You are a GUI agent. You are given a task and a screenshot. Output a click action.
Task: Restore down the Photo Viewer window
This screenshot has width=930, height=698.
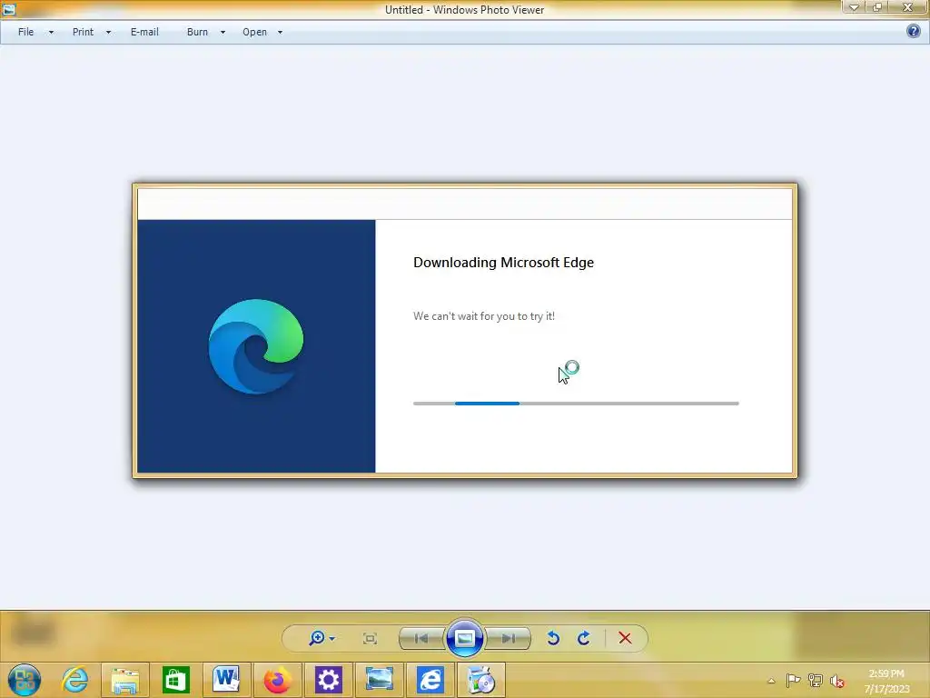point(876,7)
